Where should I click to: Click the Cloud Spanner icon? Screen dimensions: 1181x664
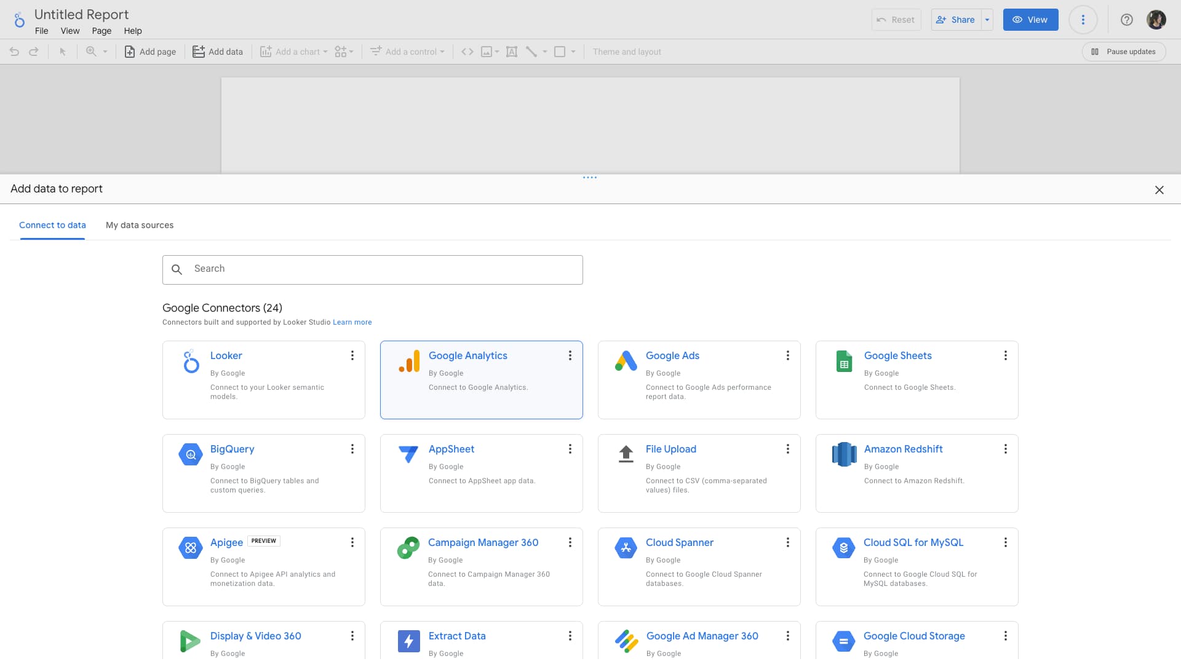626,548
